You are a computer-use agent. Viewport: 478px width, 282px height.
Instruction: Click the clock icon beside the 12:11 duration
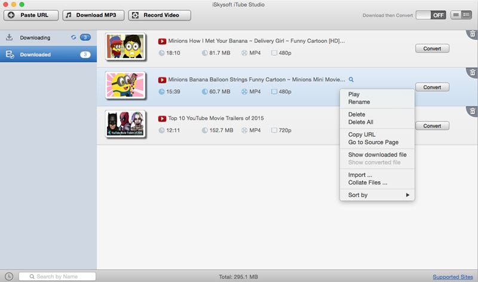tap(161, 130)
